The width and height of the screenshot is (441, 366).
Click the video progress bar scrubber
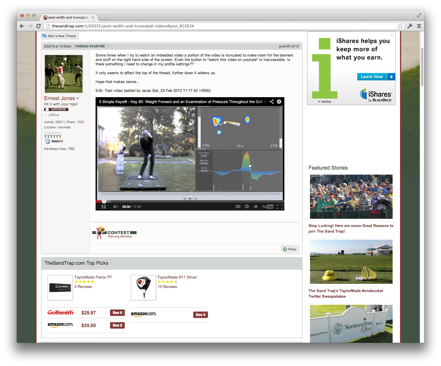point(104,201)
